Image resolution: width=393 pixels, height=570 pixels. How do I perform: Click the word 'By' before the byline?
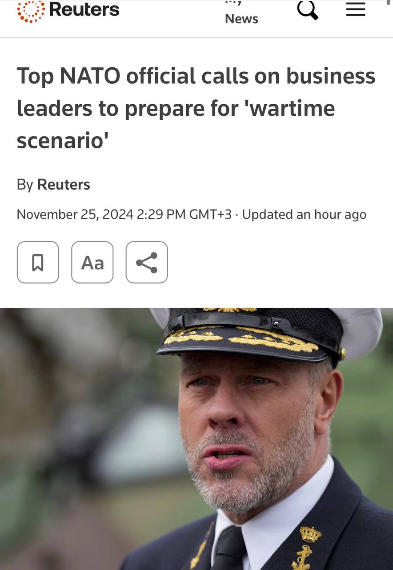(x=25, y=184)
